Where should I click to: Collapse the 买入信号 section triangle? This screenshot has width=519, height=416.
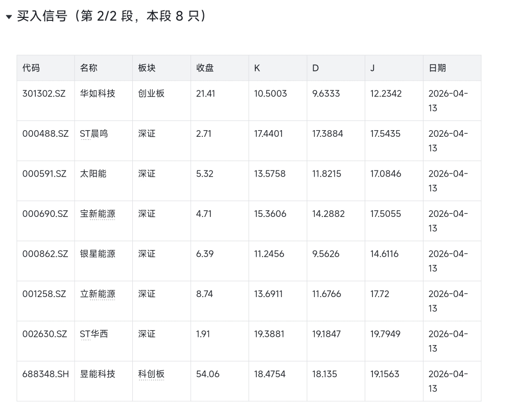click(x=9, y=17)
